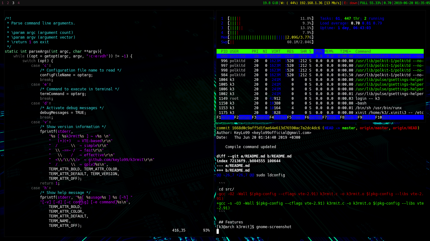Click the 'FULL 55.33%' battery status entry
Screen dimensions: 430x241
pyautogui.click(x=371, y=3)
